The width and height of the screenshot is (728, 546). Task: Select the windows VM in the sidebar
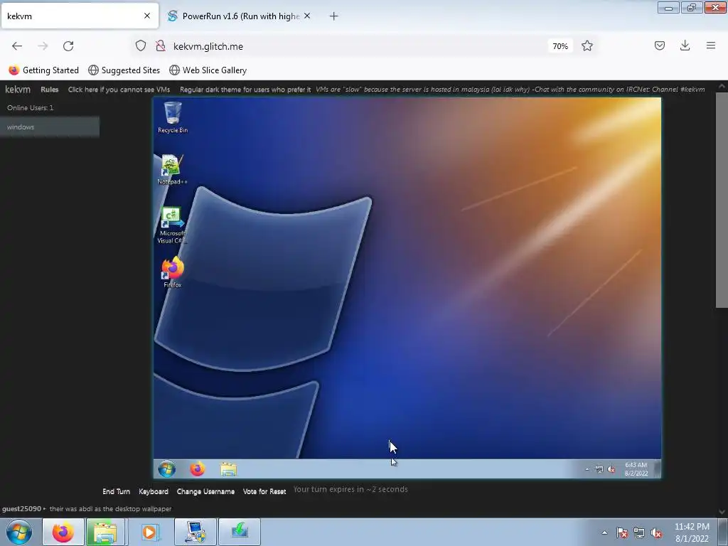(50, 127)
